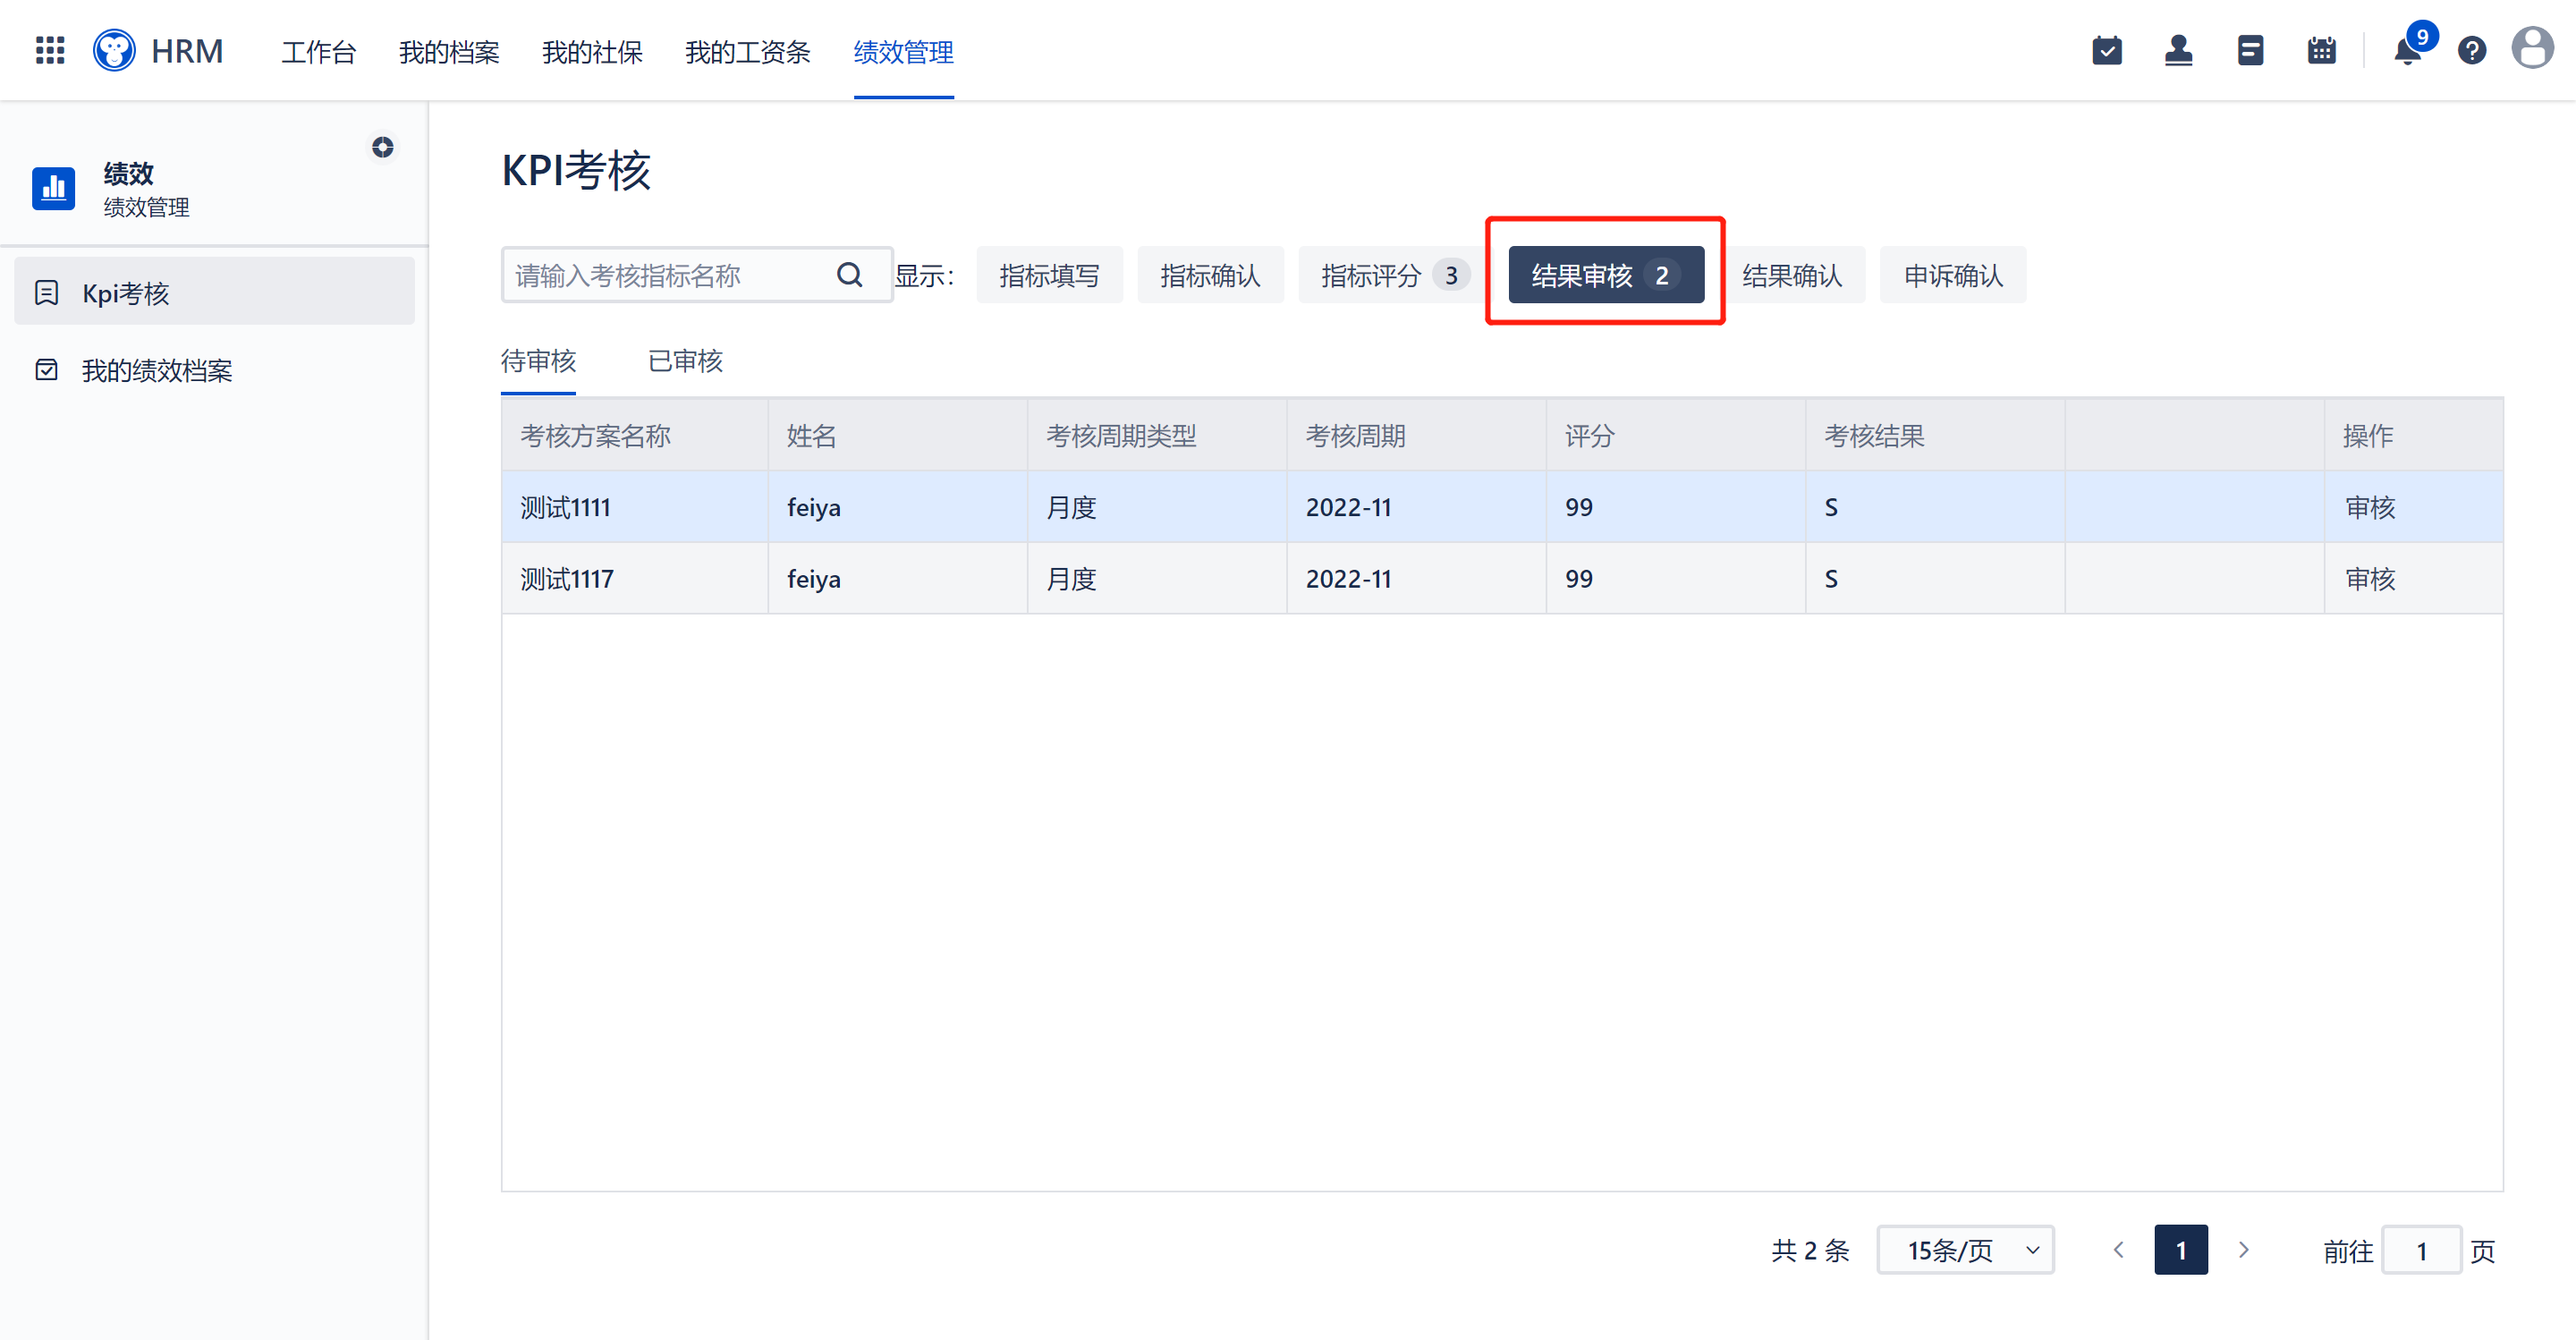
Task: Open the calendar-check task icon in header
Action: (2107, 50)
